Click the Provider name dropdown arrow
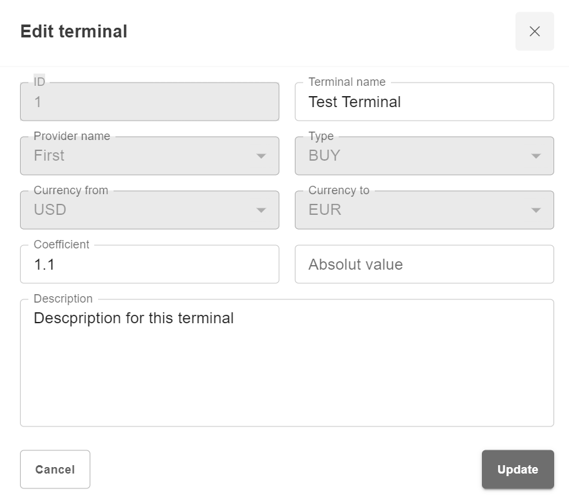Screen dimensions: 569x500 261,156
